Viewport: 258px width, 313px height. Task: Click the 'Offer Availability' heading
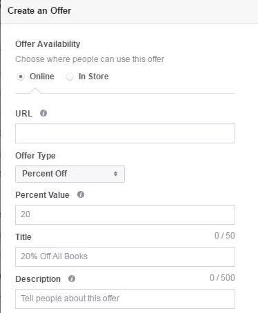tap(48, 44)
